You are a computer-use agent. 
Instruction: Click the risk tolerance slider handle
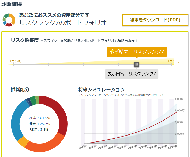[x=137, y=64]
